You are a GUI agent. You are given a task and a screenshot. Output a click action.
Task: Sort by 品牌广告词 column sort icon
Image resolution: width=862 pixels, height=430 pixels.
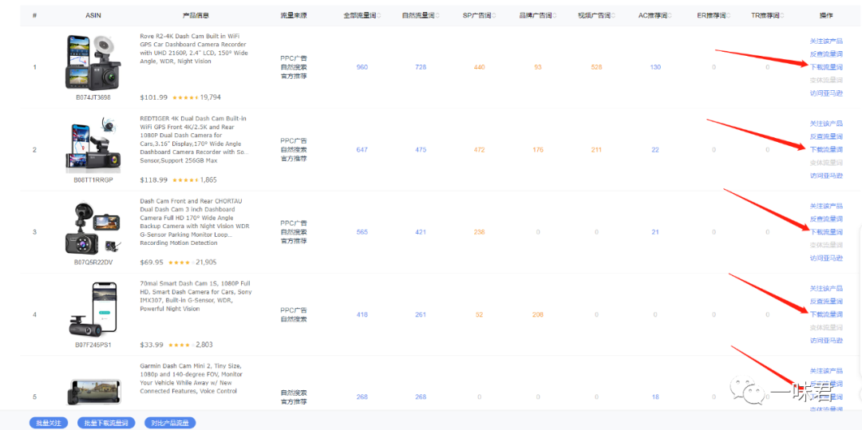click(x=555, y=15)
